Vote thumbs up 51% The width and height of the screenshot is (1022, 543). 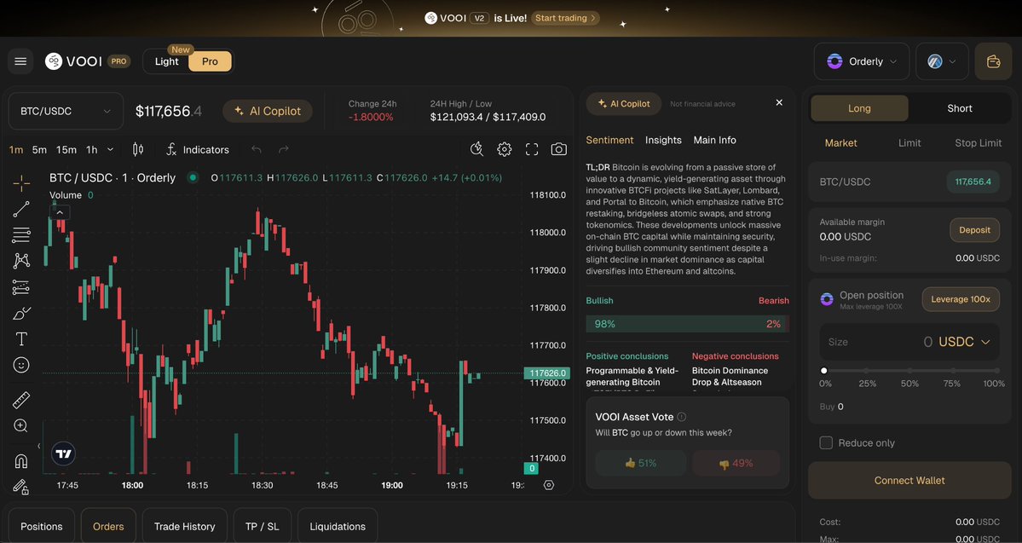[x=641, y=463]
